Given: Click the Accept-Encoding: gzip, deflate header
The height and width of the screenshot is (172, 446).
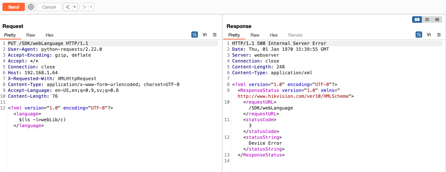Looking at the screenshot, I should 50,55.
